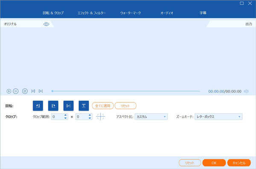Viewport: 256px width, 169px height.
Task: Flip video horizontally
Action: [68, 106]
